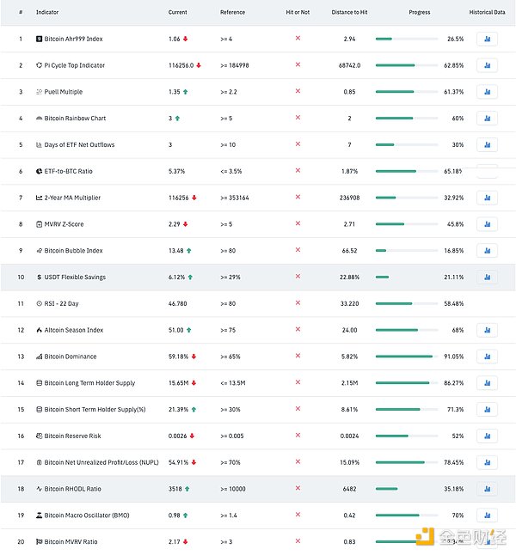
Task: Open historical data chart for MVRV Z-Score
Action: point(487,224)
